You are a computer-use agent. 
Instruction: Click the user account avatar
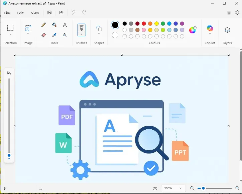click(229, 13)
